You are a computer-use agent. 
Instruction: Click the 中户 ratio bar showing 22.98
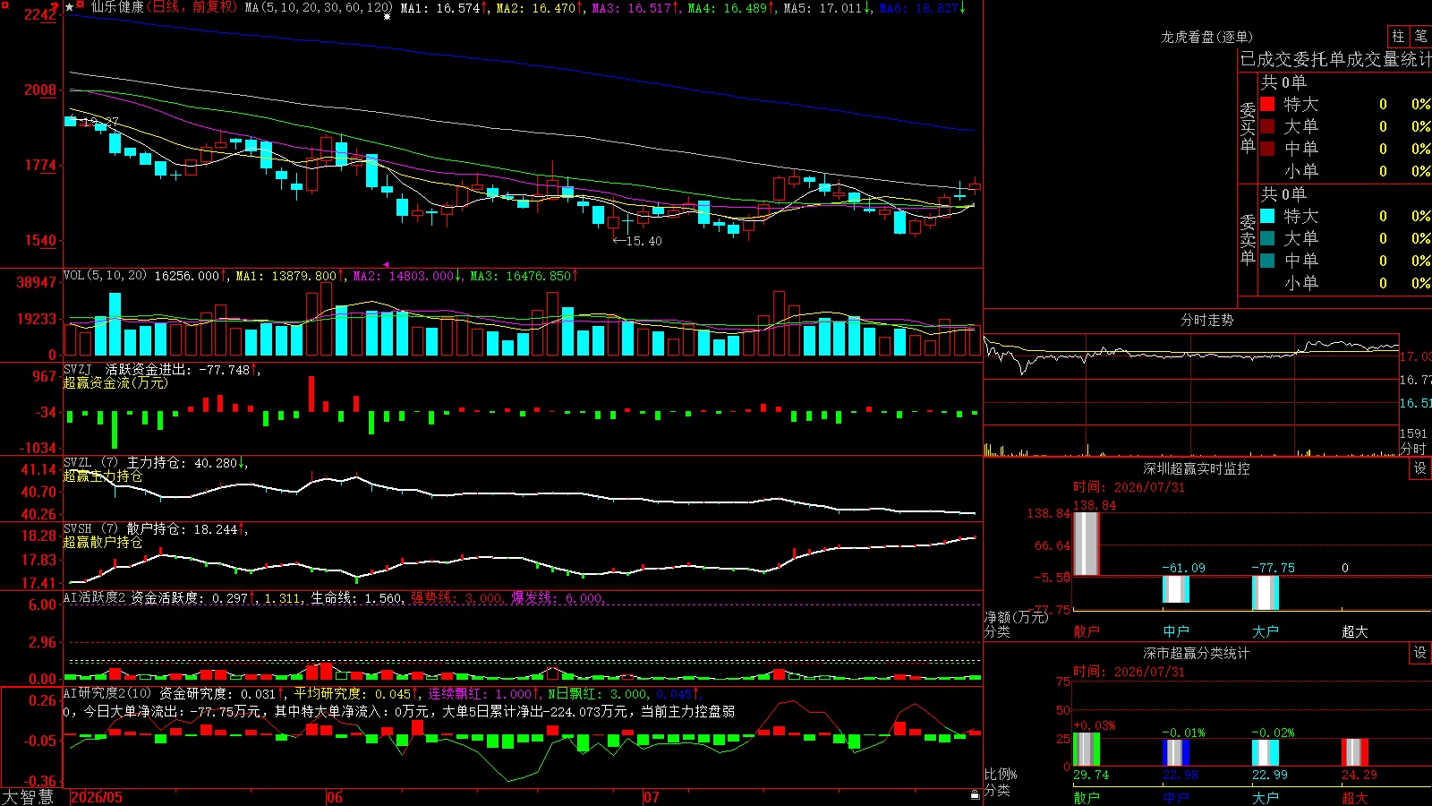[1176, 753]
